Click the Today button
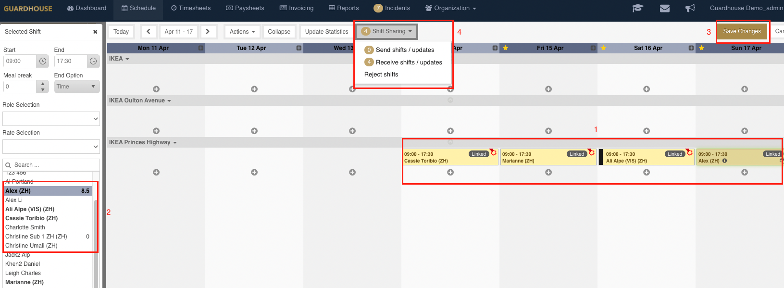This screenshot has height=288, width=784. coord(121,32)
